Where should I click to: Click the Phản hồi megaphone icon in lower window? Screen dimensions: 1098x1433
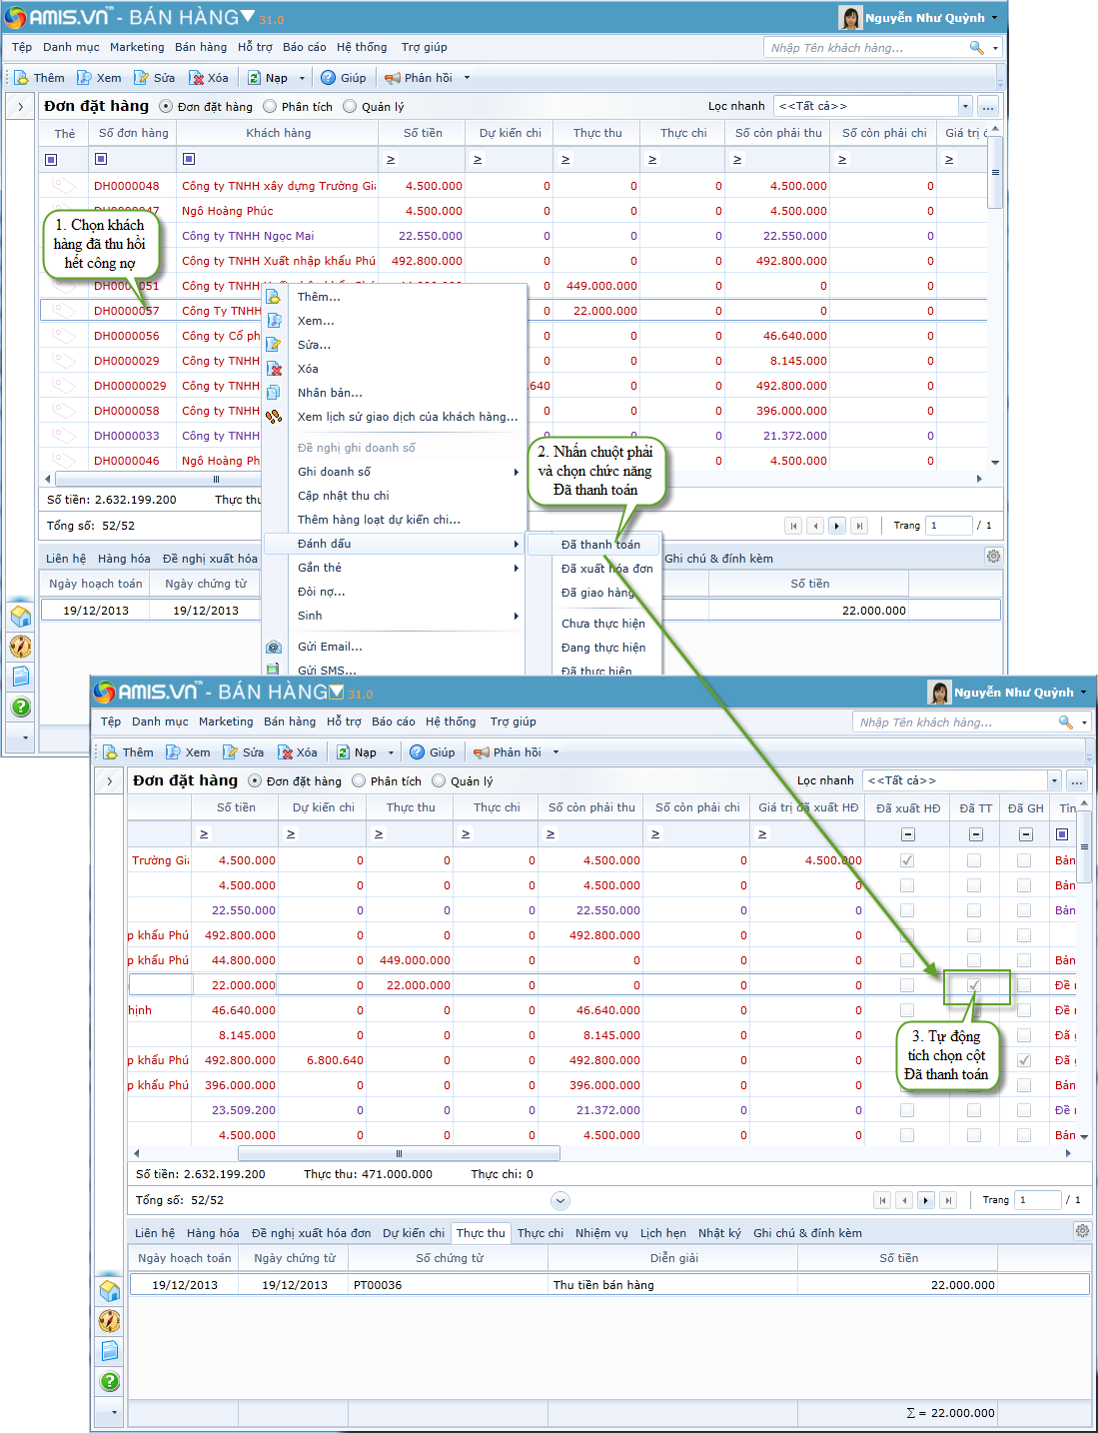click(482, 752)
